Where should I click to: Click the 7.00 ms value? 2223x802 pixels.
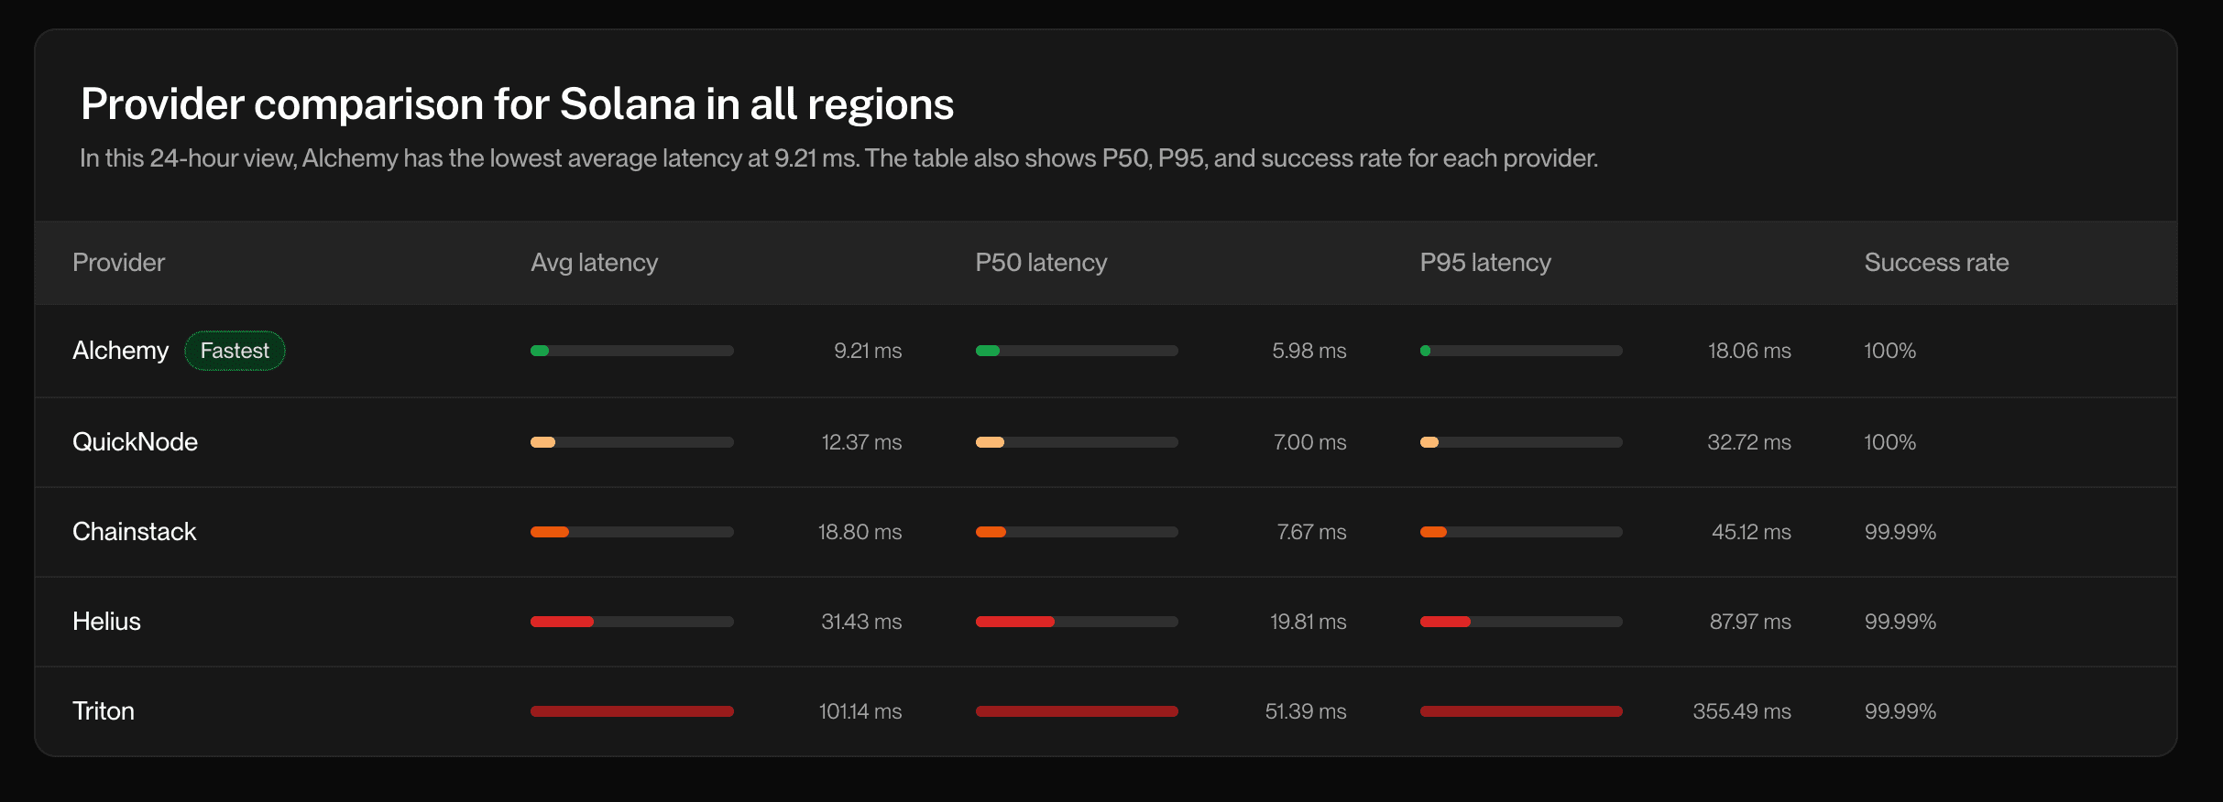pos(1310,442)
